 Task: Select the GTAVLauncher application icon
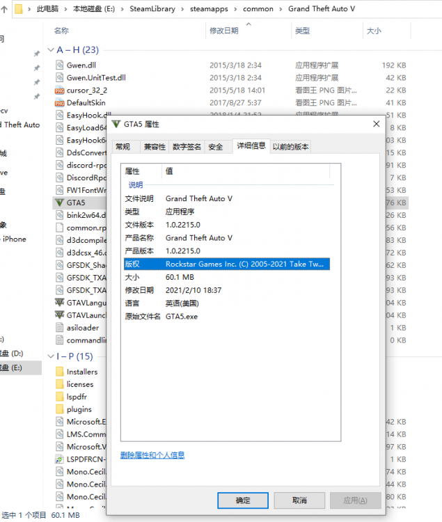pyautogui.click(x=59, y=315)
